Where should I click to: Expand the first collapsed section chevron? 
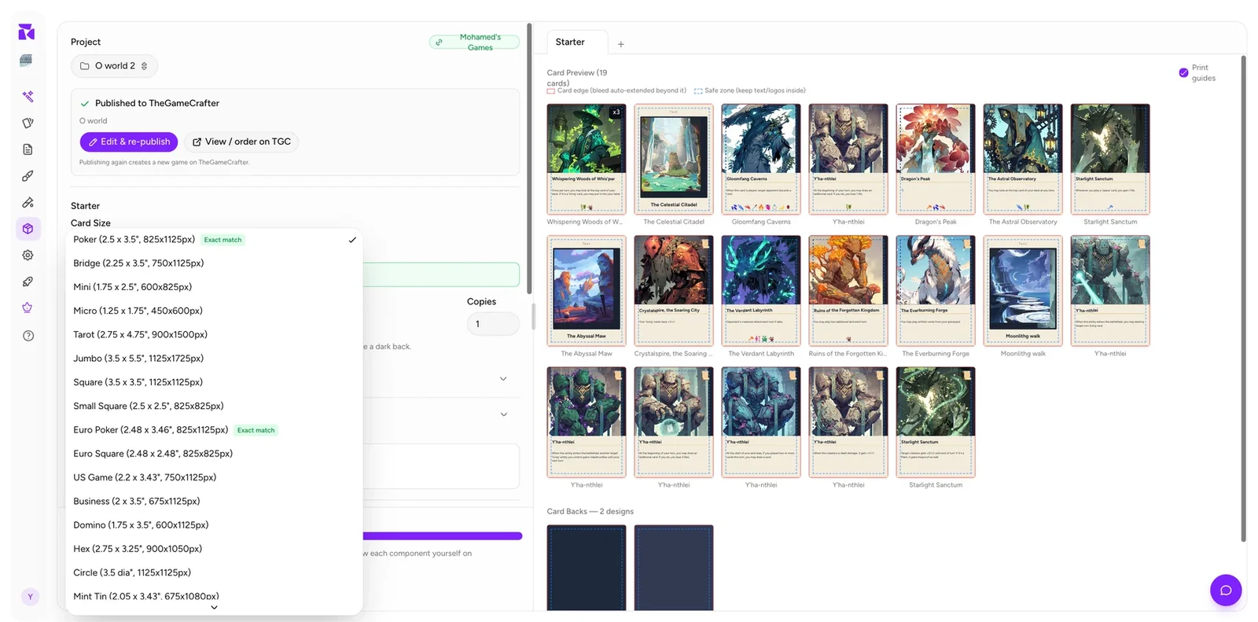pos(504,379)
